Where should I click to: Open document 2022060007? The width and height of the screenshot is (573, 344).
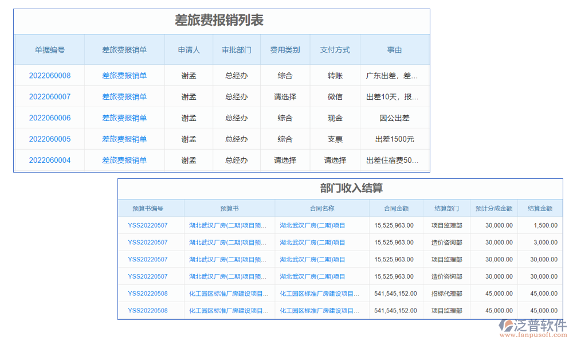tap(49, 96)
